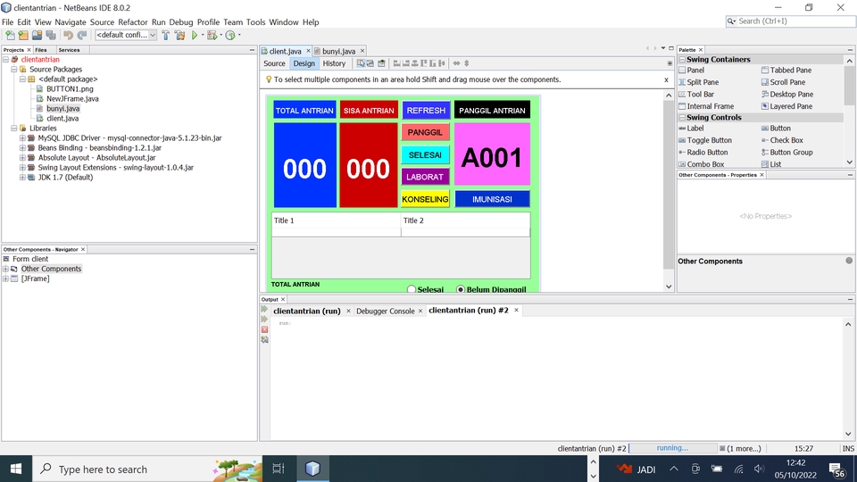857x482 pixels.
Task: Open Windows Task View on taskbar
Action: 279,469
